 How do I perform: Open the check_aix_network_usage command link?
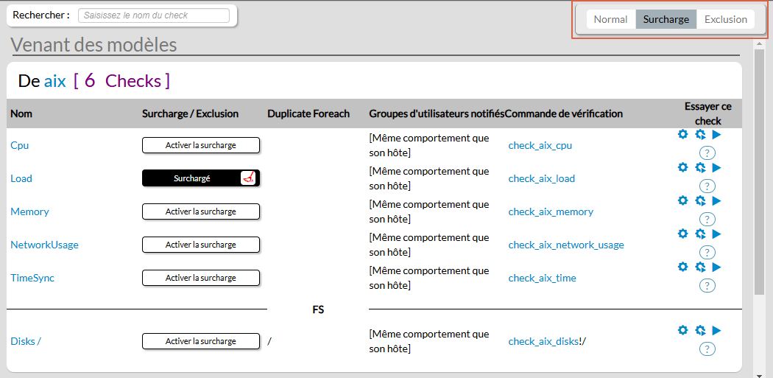(x=565, y=245)
